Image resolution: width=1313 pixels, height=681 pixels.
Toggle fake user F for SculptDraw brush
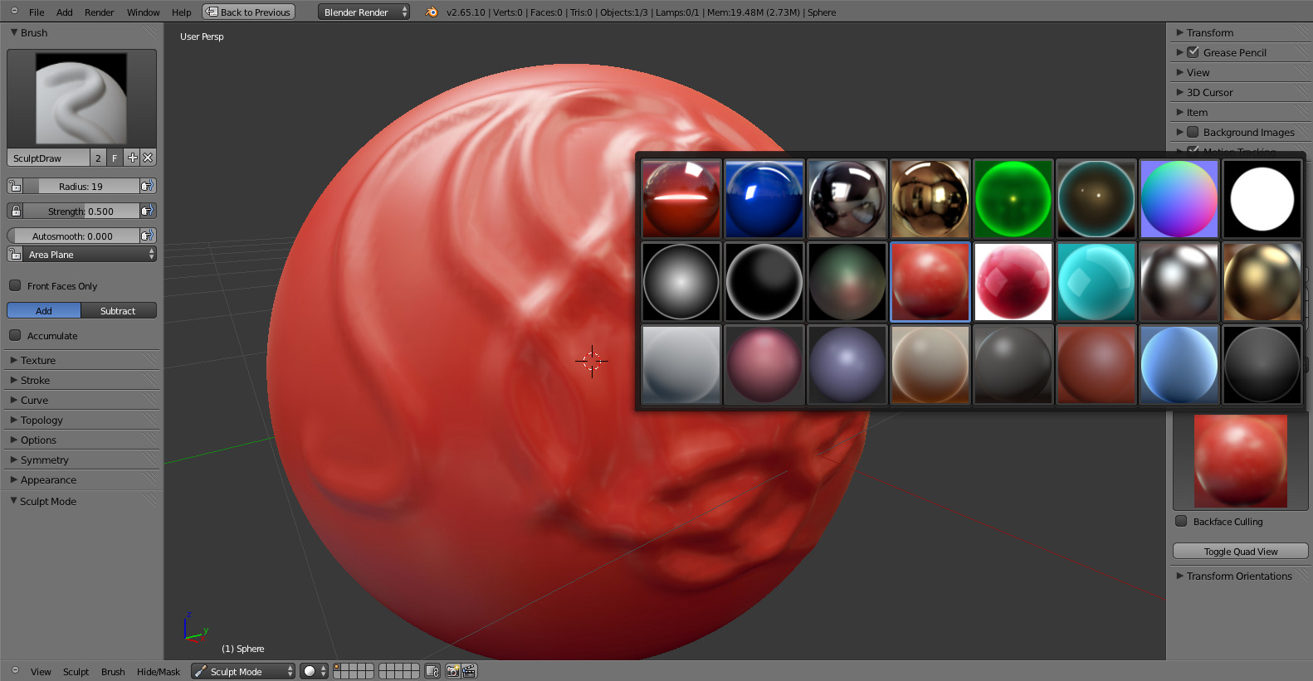click(x=115, y=158)
